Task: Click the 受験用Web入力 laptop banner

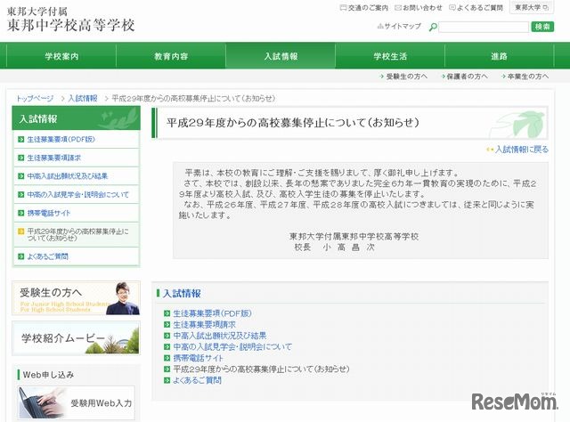Action: pyautogui.click(x=76, y=402)
